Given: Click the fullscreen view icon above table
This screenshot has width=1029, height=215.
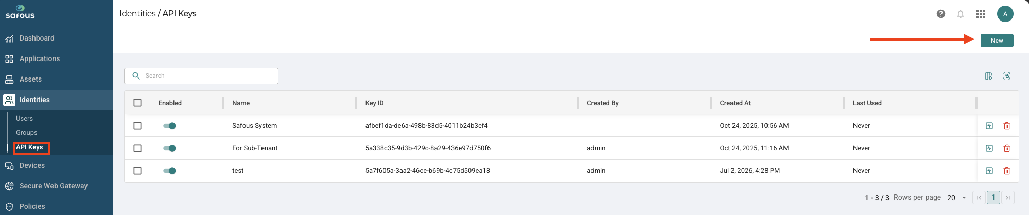Looking at the screenshot, I should 1007,76.
